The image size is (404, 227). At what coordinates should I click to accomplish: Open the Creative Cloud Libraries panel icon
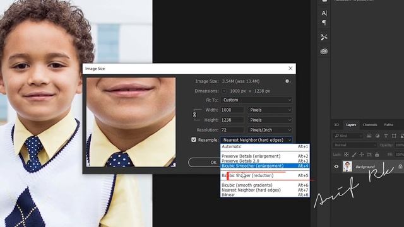324,51
